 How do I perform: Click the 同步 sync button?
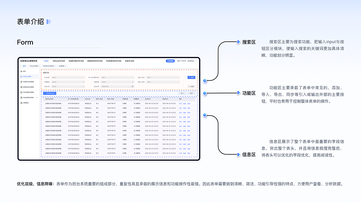pos(191,93)
